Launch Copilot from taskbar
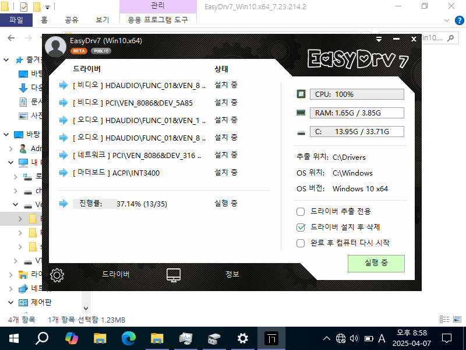 pyautogui.click(x=72, y=338)
